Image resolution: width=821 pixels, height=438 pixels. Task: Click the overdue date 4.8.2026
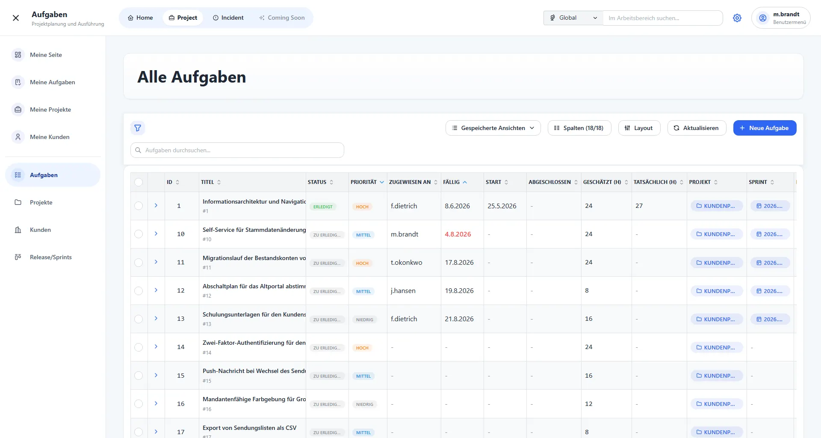[x=458, y=234]
